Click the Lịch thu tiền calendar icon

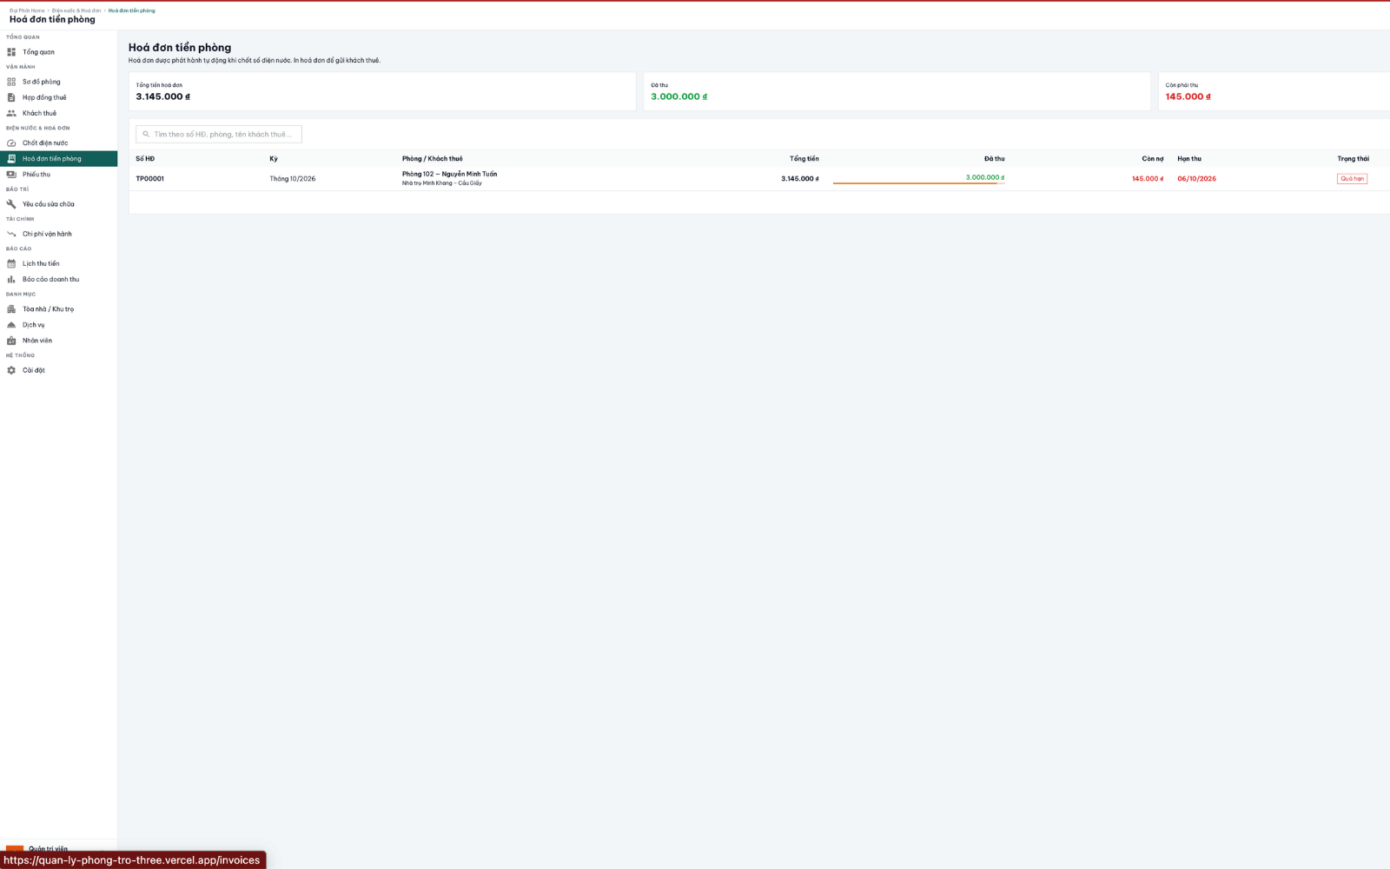[11, 263]
